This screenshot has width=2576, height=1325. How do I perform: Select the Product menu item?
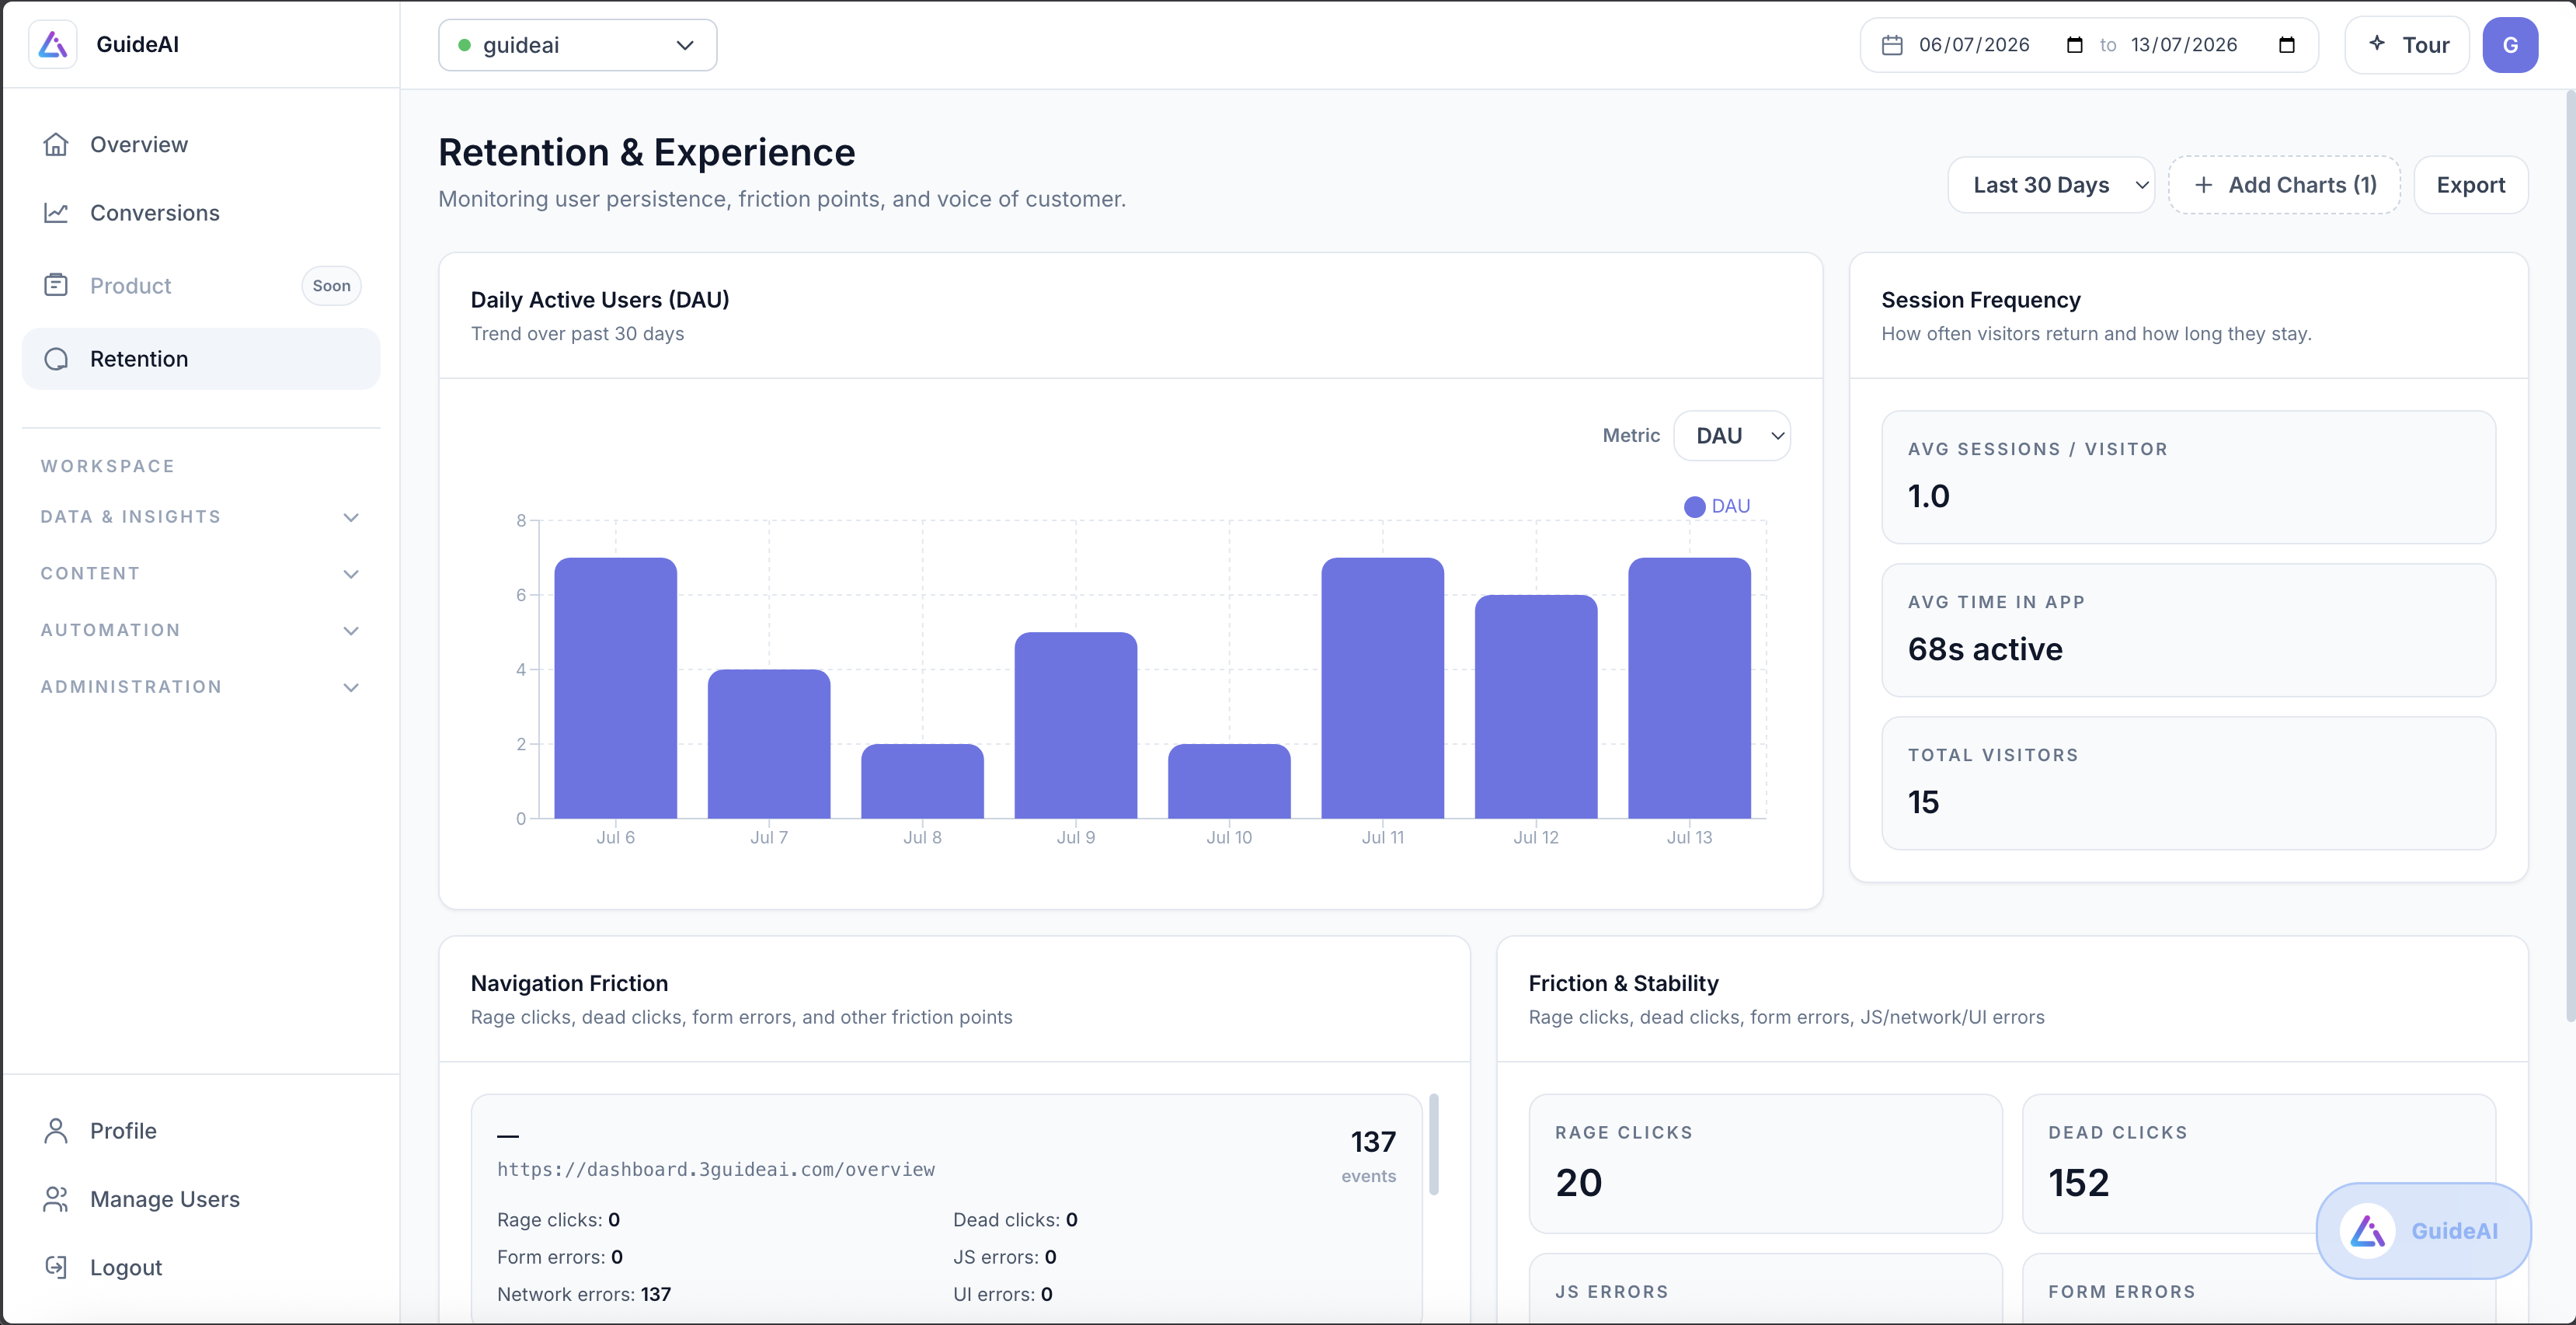click(x=200, y=286)
